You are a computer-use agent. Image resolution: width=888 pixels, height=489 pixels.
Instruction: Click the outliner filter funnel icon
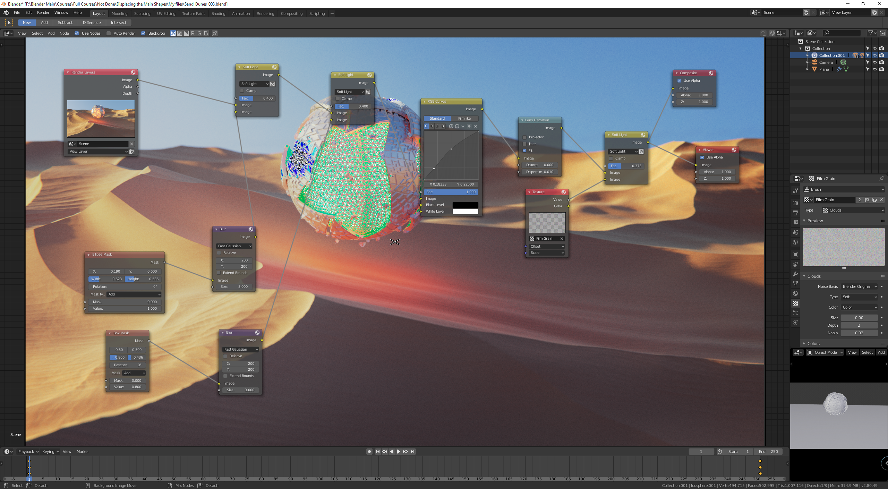tap(870, 33)
